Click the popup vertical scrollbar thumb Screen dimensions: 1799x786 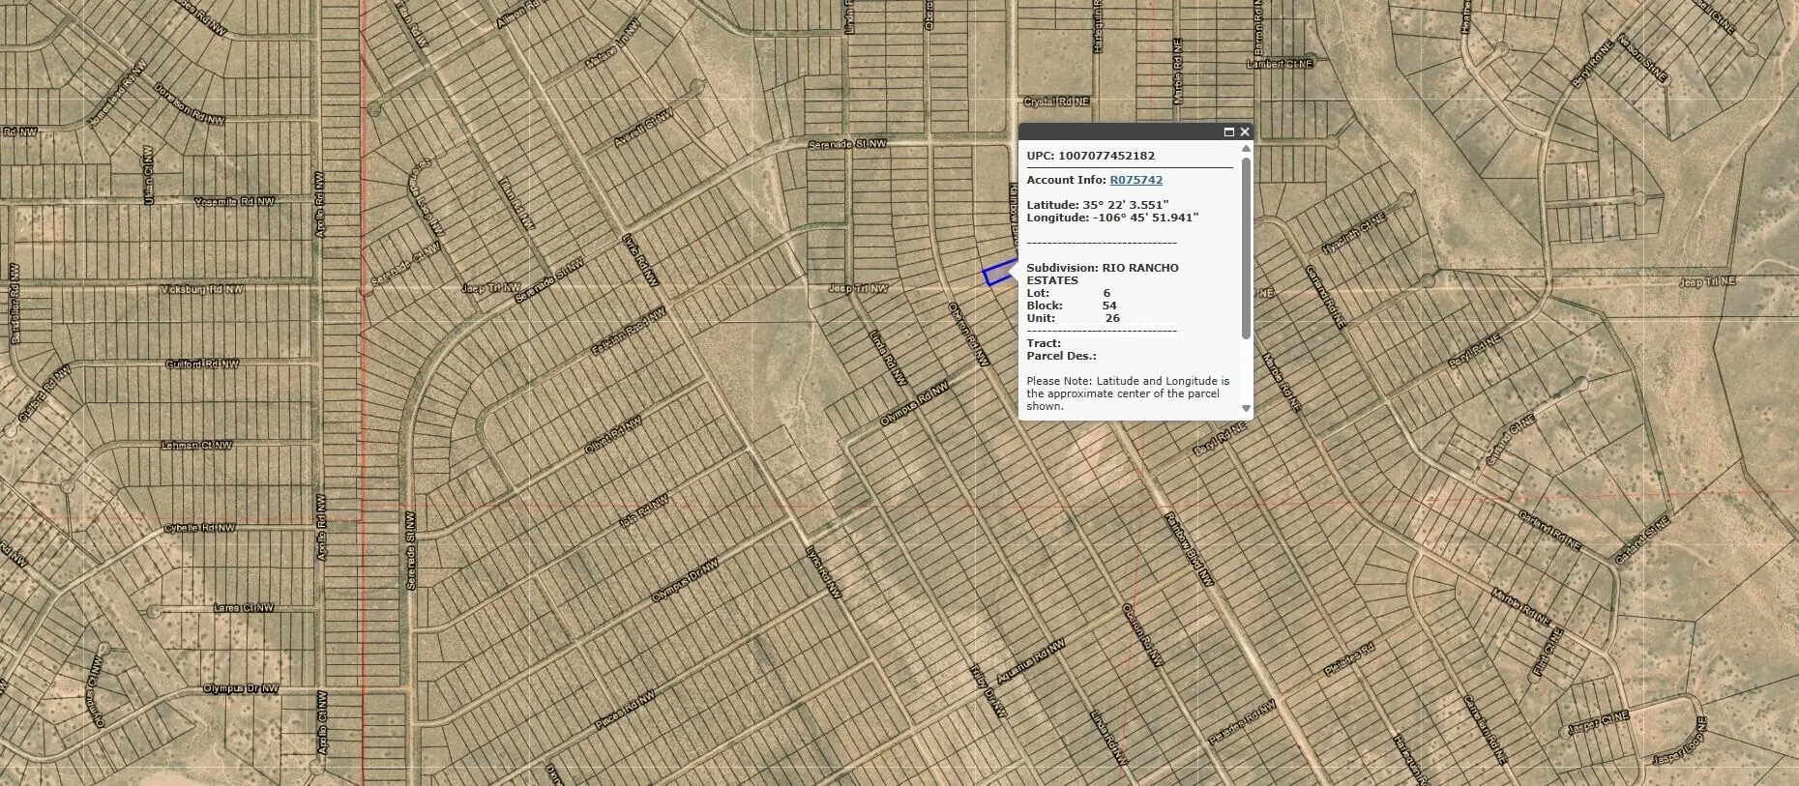click(1246, 247)
